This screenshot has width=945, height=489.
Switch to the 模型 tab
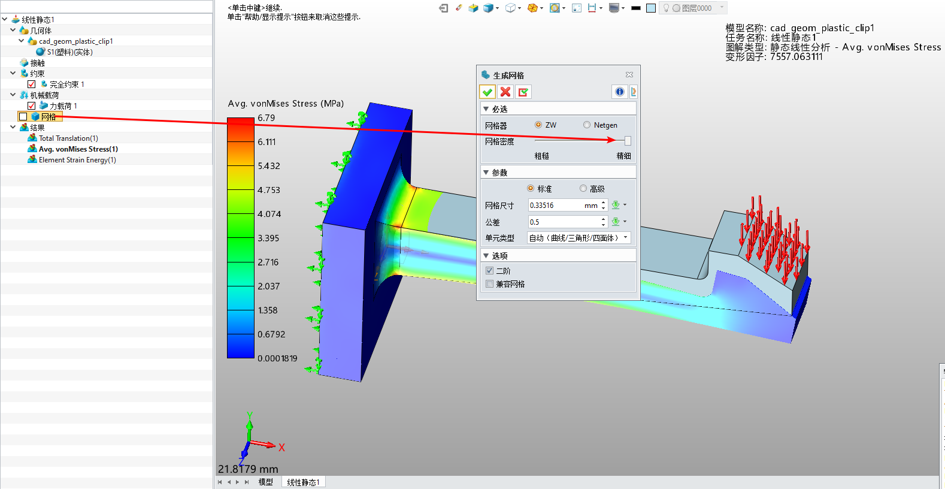coord(265,482)
